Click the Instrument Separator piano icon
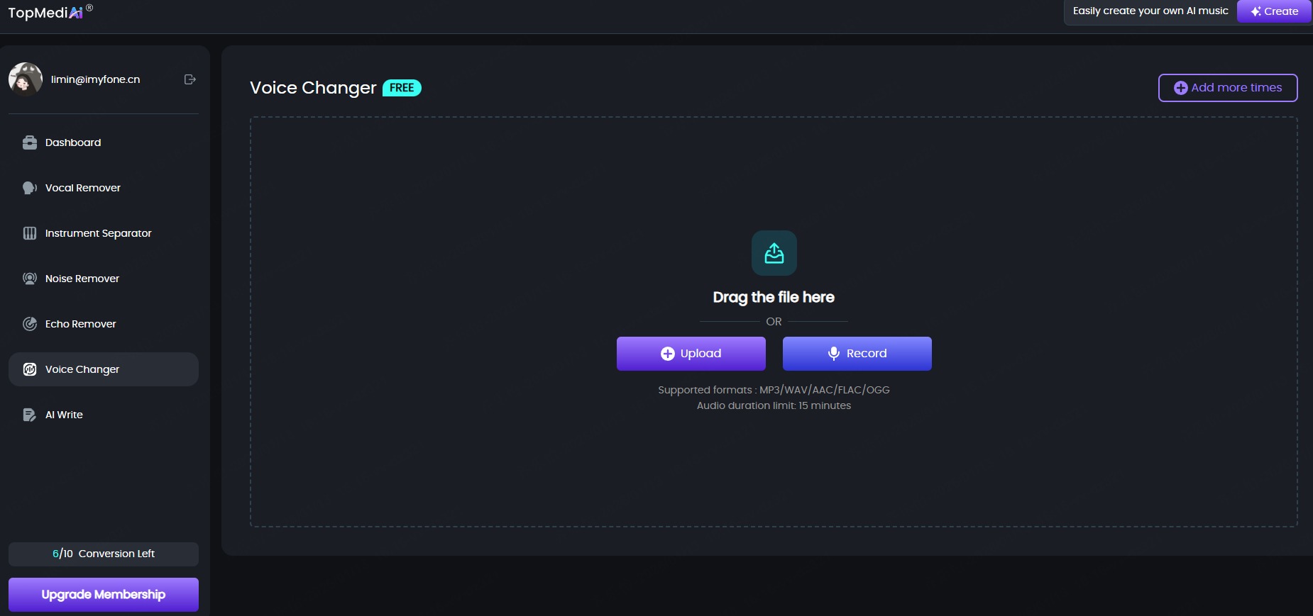This screenshot has height=616, width=1313. (30, 233)
